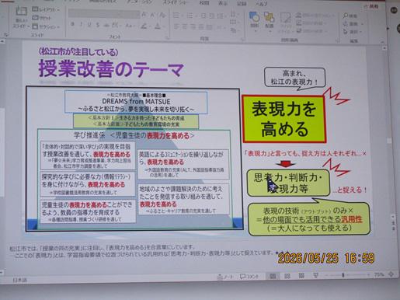Viewport: 400px width, 300px height.
Task: Click the 検索 find button
Action: (350, 16)
